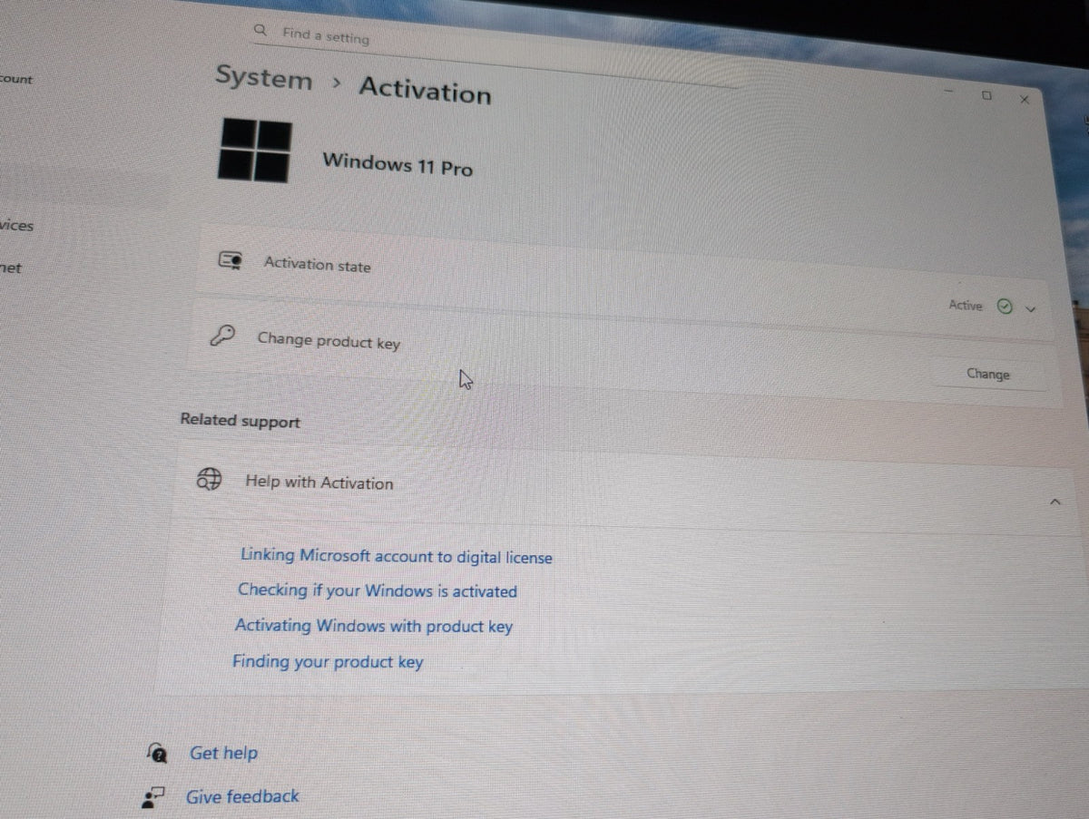This screenshot has height=819, width=1089.
Task: Collapse the Help with Activation section
Action: [1055, 502]
